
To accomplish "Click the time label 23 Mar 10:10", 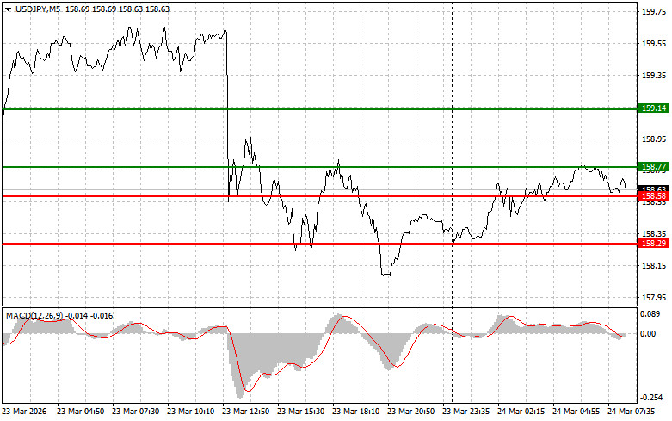I will click(191, 412).
